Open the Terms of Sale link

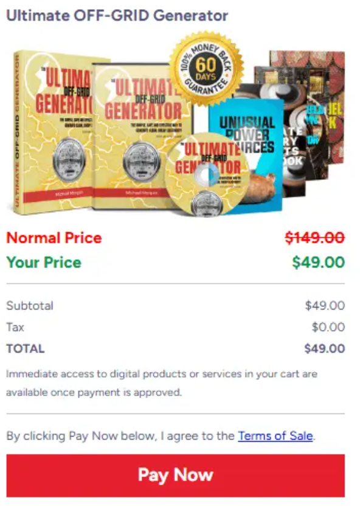275,436
